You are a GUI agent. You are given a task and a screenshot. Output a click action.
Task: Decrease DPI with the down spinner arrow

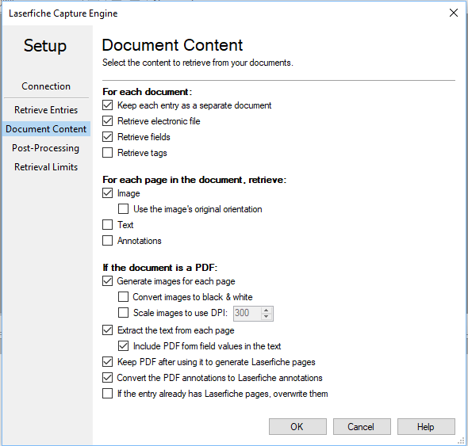[267, 317]
